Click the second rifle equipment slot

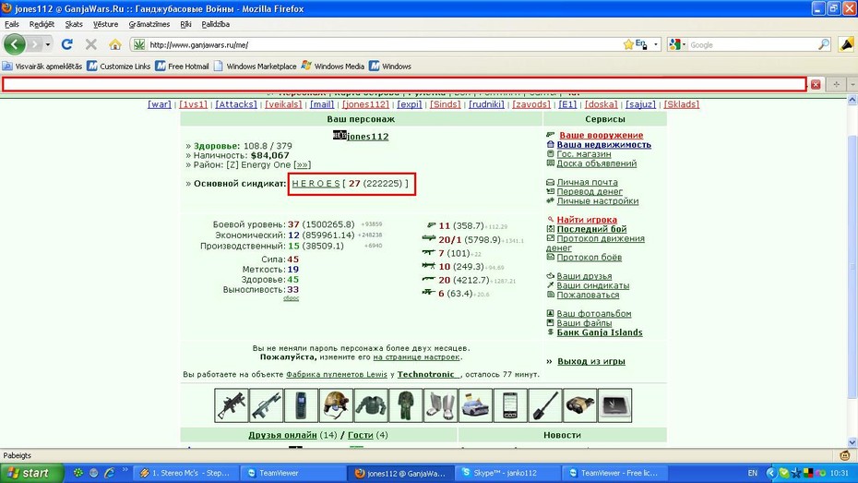click(266, 405)
